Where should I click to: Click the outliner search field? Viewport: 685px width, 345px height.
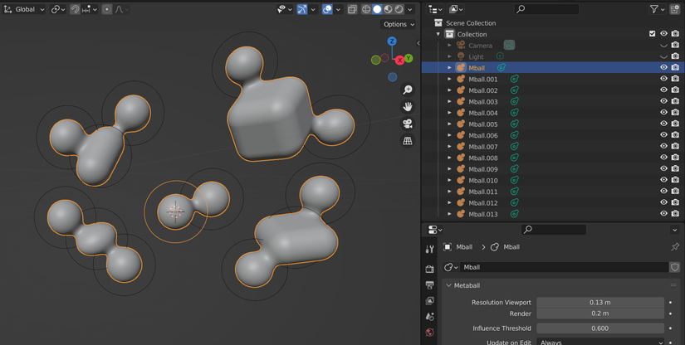click(546, 9)
